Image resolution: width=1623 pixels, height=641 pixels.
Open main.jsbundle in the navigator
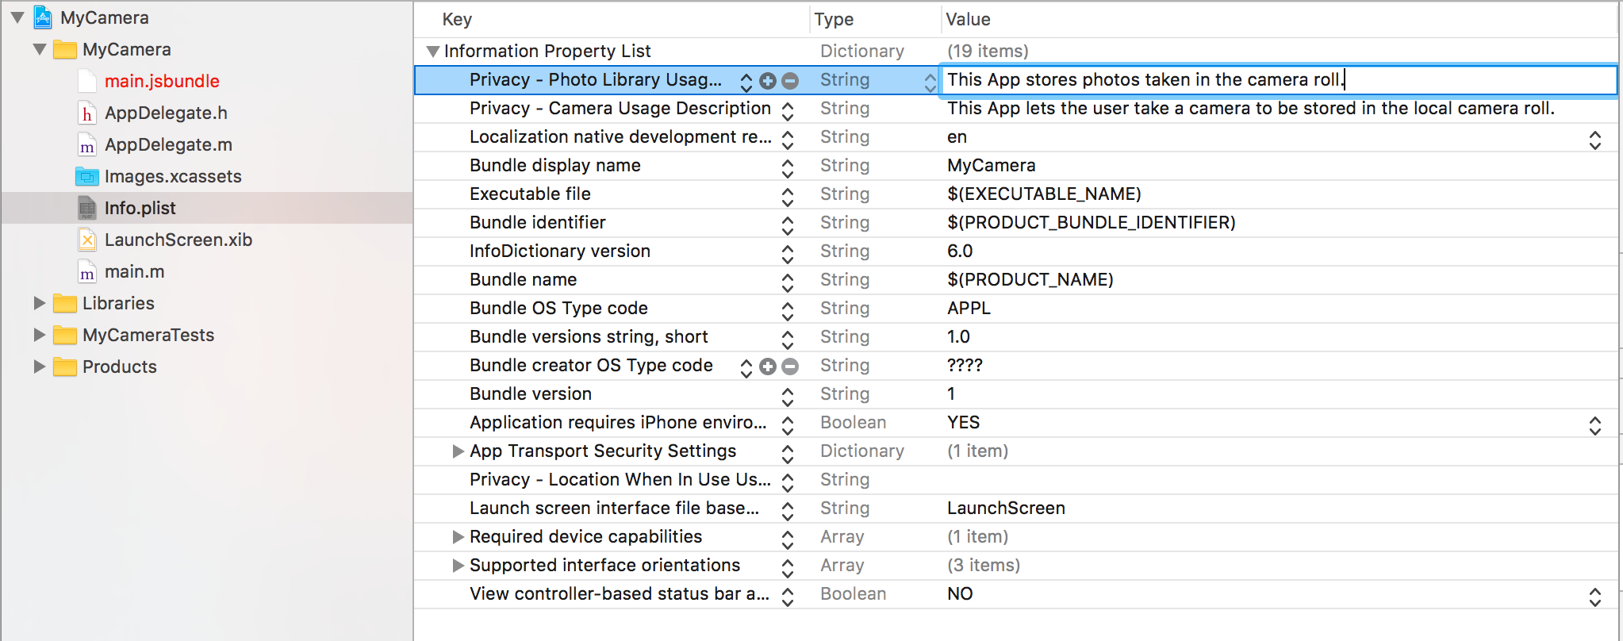coord(162,81)
